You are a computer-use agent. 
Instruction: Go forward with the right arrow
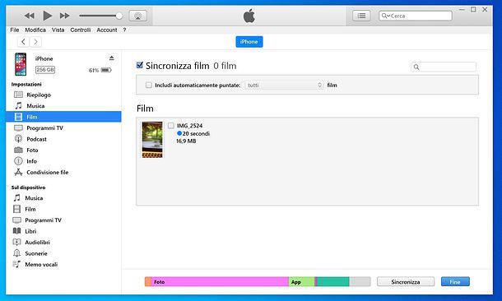[x=35, y=42]
